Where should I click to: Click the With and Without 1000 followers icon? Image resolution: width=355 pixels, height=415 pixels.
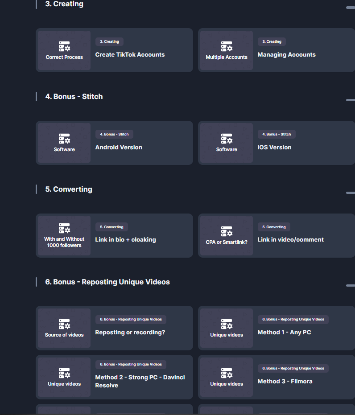[64, 228]
